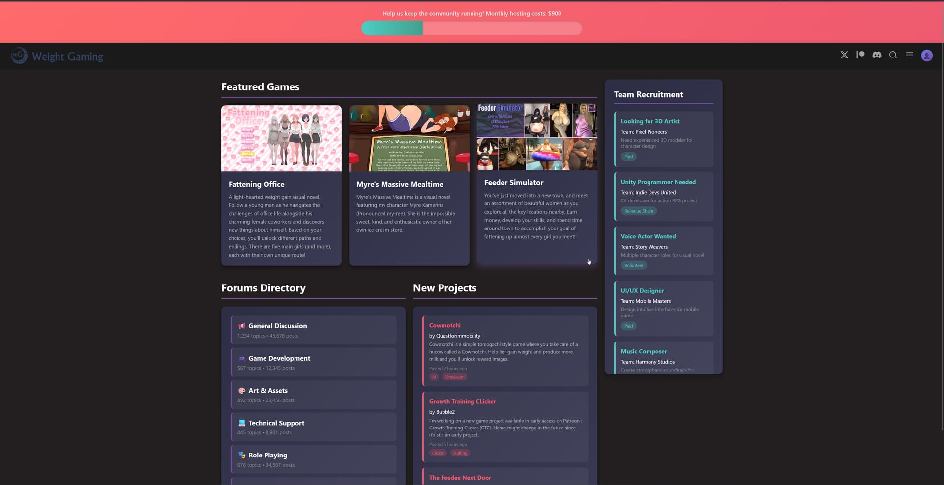Click the search magnifier icon

893,55
